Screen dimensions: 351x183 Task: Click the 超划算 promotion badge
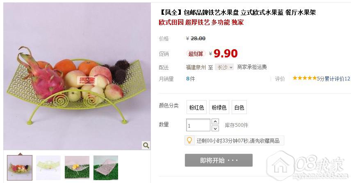pos(196,54)
